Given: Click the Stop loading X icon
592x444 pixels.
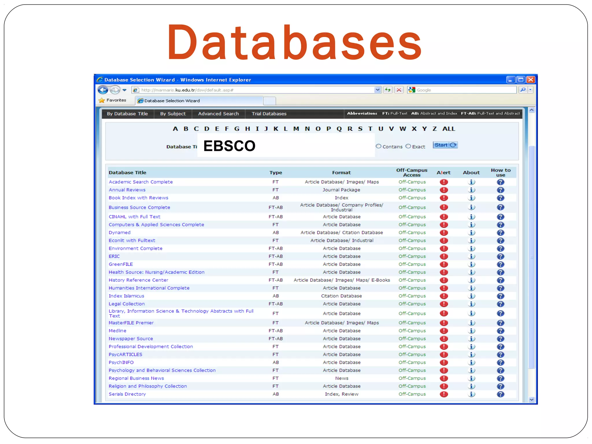Looking at the screenshot, I should pos(399,90).
